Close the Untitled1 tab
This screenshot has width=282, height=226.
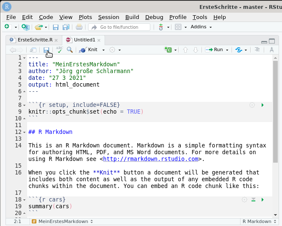coord(99,41)
